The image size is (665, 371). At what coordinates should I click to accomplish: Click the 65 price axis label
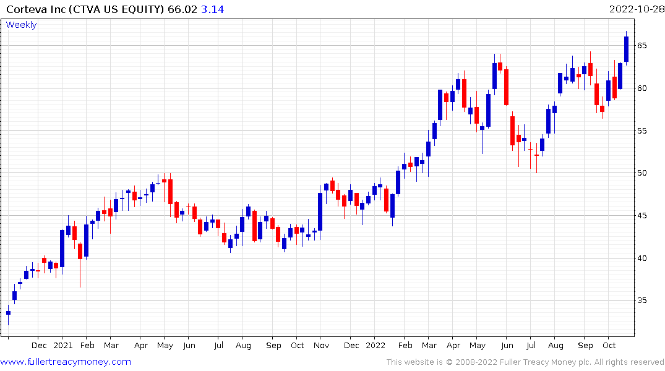tap(641, 45)
